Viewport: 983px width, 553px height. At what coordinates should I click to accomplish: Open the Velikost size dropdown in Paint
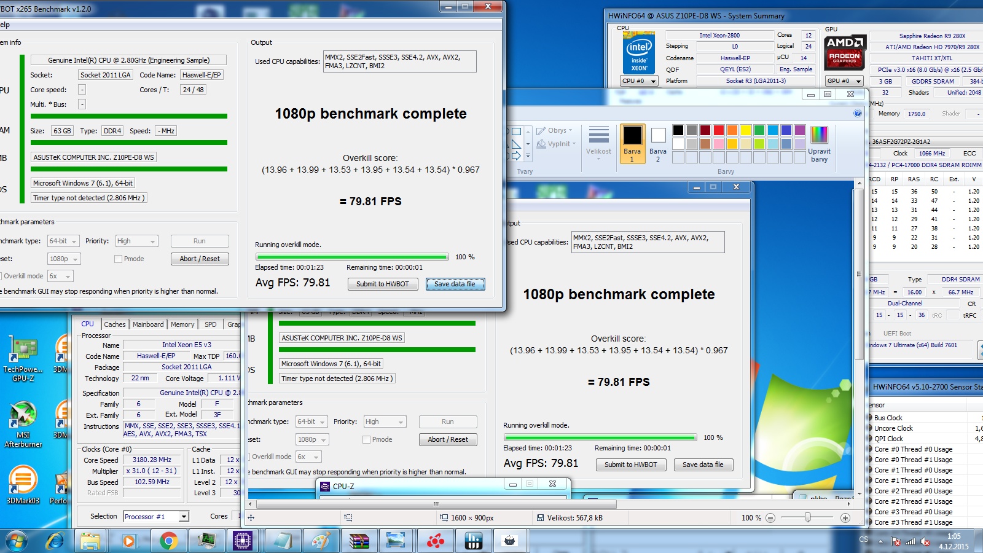598,143
